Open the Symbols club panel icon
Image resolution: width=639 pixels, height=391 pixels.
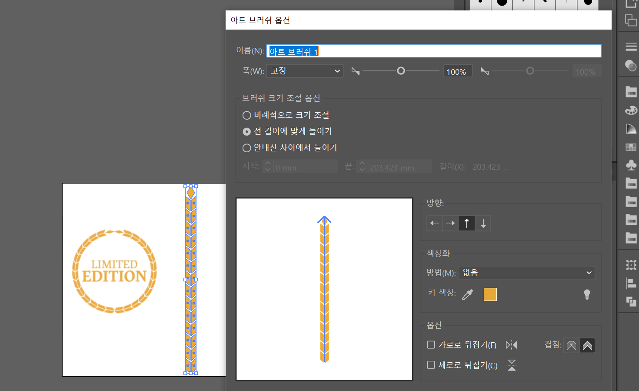[631, 164]
